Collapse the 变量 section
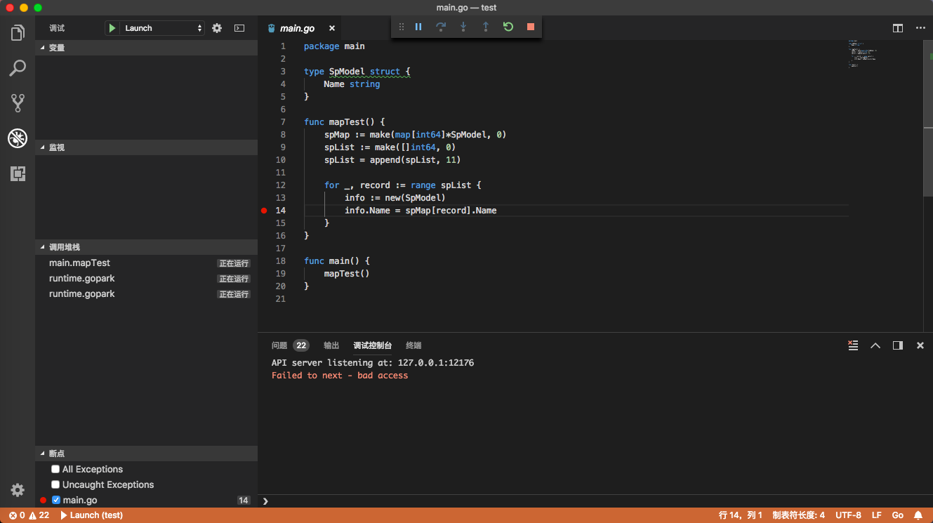Screen dimensions: 933x523 [x=147, y=48]
